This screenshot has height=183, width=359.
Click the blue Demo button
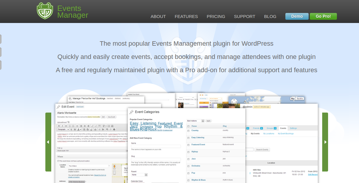297,16
